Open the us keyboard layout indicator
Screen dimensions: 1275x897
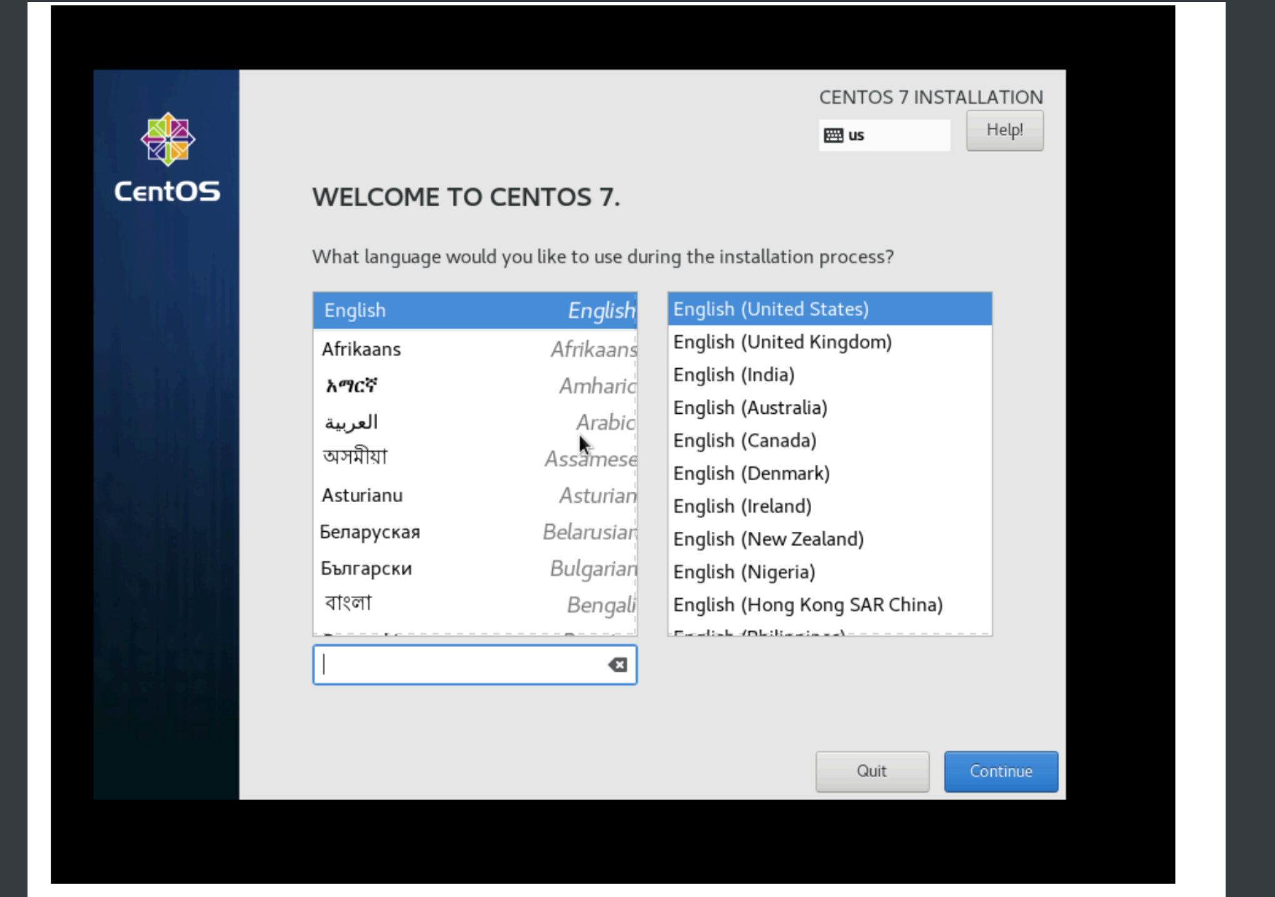click(884, 135)
